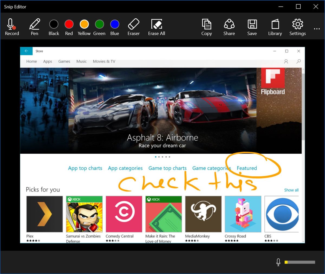This screenshot has height=274, width=325.
Task: Choose the Red ink color
Action: (69, 24)
